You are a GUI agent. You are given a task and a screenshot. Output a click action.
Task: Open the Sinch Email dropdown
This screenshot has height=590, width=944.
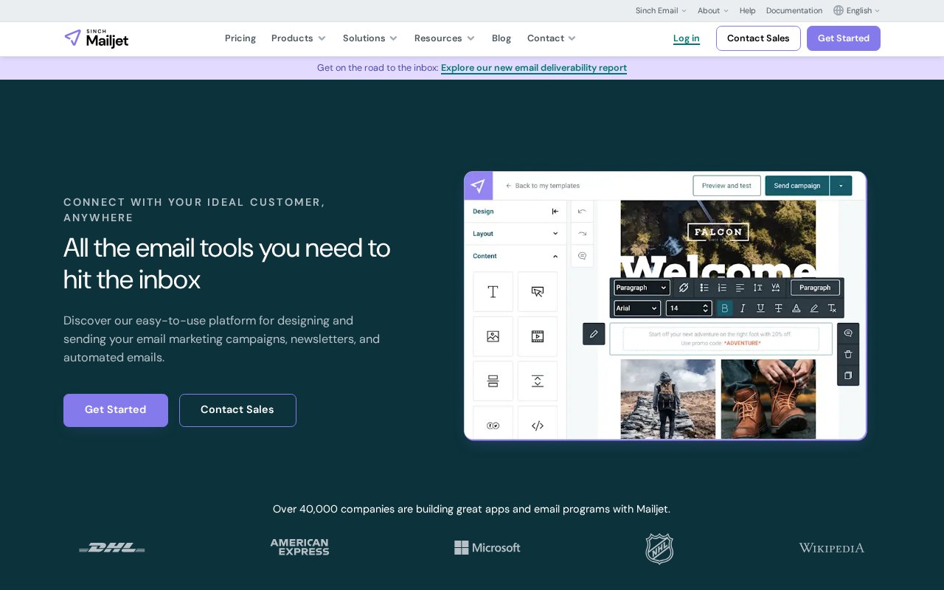[x=661, y=10]
